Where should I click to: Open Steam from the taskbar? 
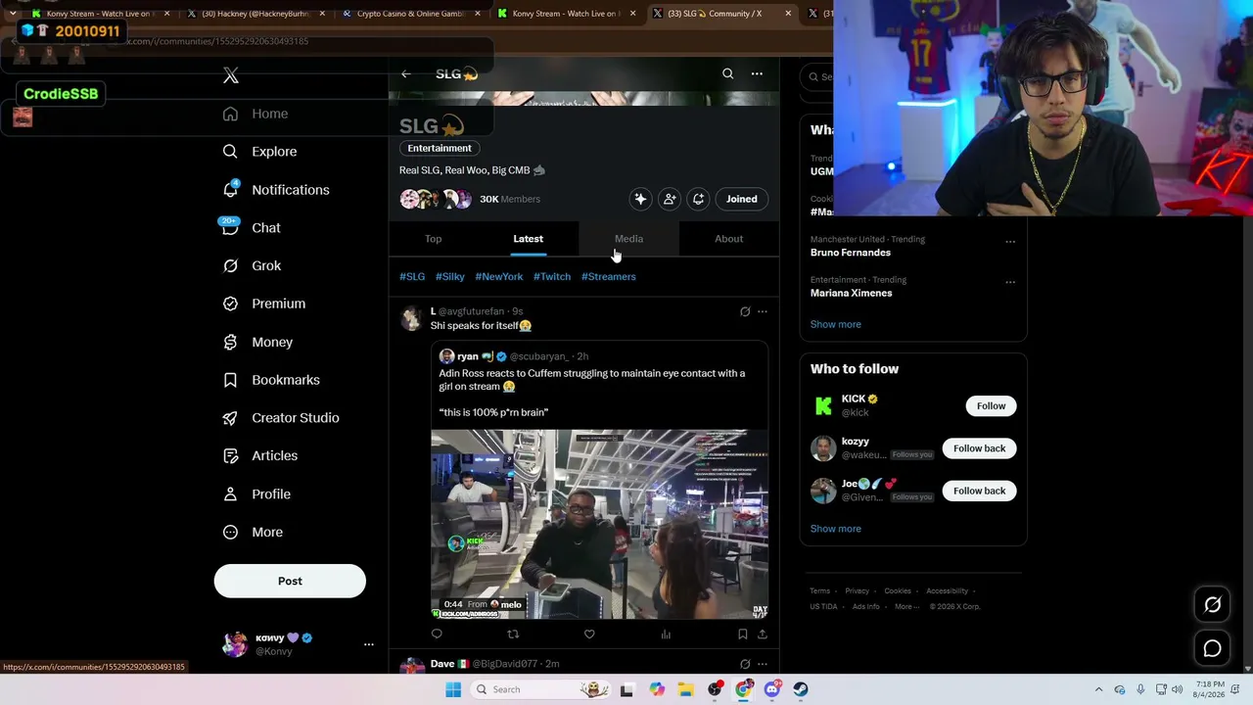(801, 689)
